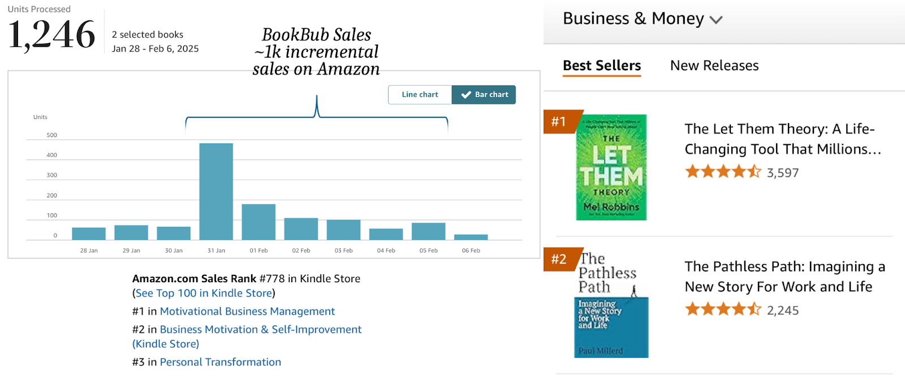Open The Let Them Theory book cover
The width and height of the screenshot is (905, 381).
611,168
